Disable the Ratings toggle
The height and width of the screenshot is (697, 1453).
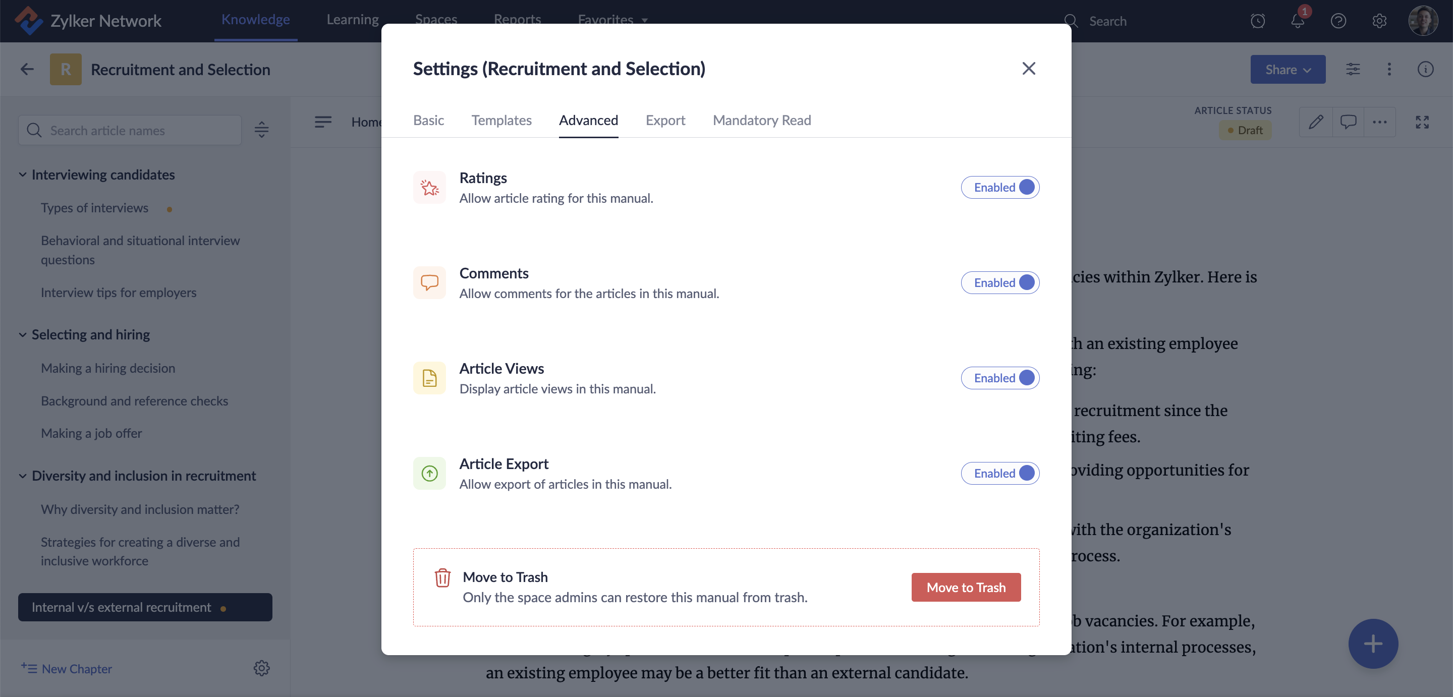[999, 187]
